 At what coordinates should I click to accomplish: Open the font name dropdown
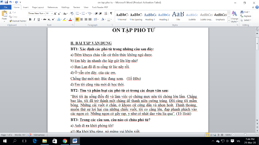coord(44,14)
